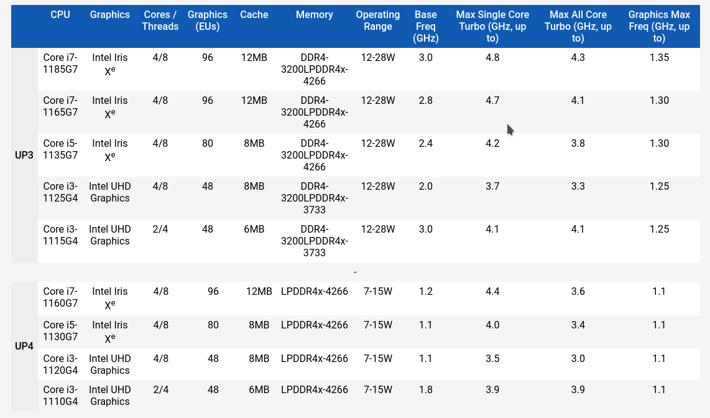Viewport: 710px width, 418px height.
Task: Click the 4.0 single core turbo value
Action: pyautogui.click(x=492, y=325)
